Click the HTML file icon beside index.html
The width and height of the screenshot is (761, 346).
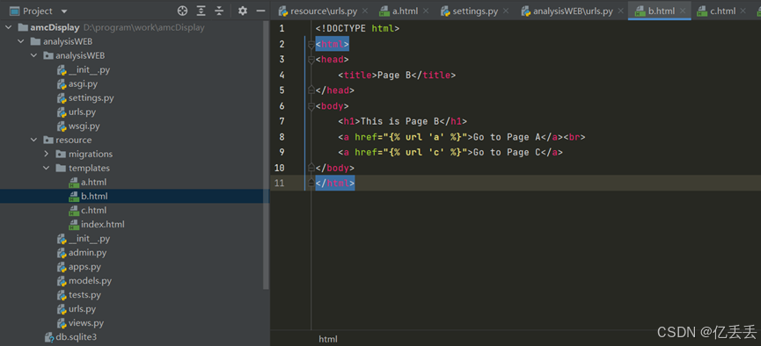tap(74, 224)
